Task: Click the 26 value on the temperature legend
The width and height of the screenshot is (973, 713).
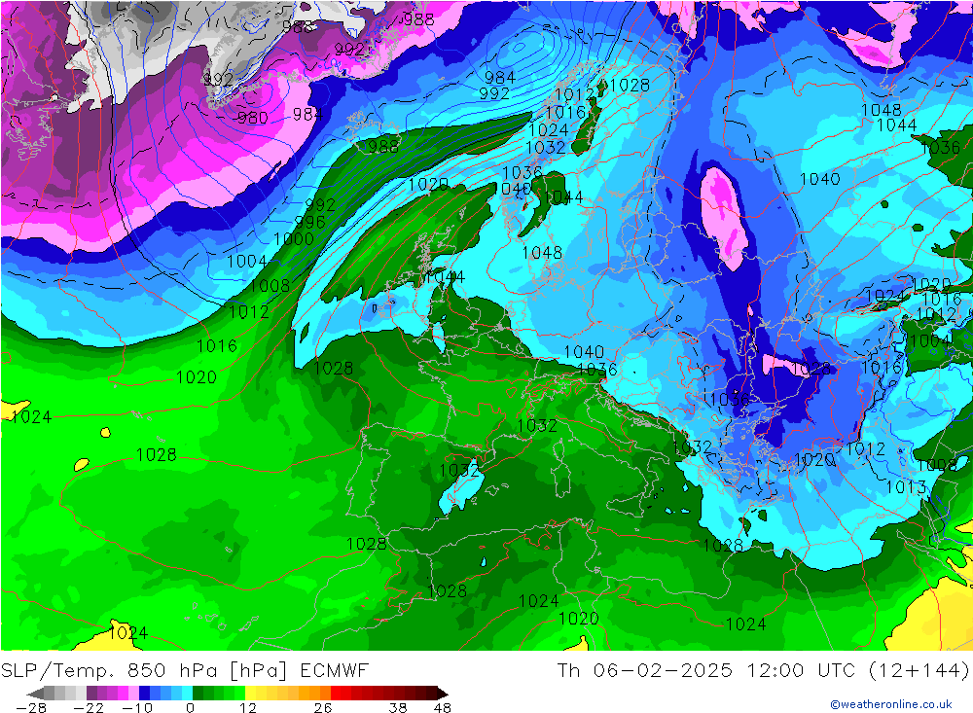Action: [323, 708]
